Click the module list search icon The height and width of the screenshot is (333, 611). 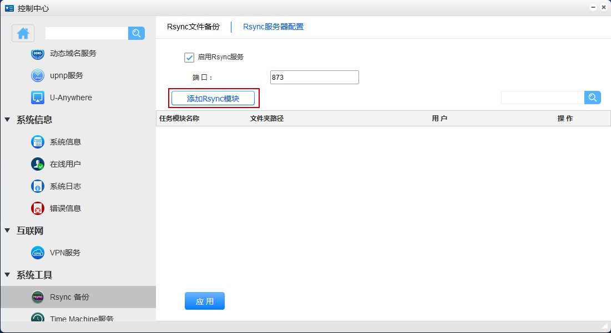point(593,98)
